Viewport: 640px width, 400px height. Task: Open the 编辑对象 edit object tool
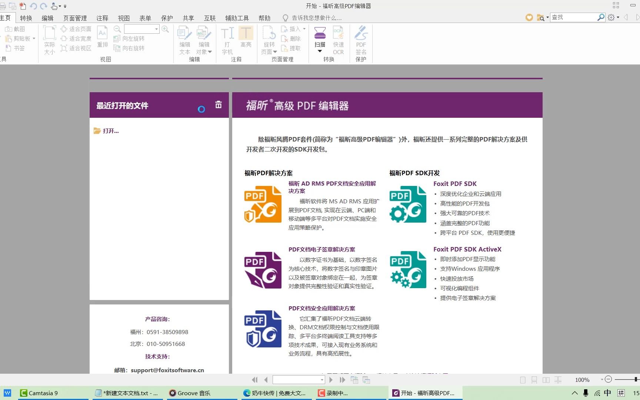204,40
